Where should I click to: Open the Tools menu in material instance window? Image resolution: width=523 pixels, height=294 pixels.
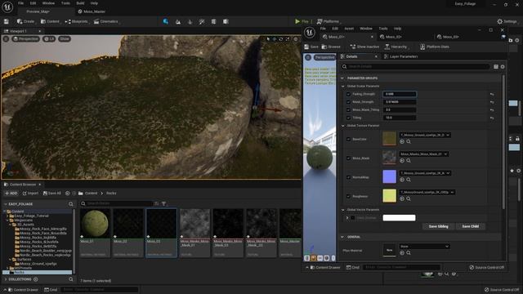click(x=383, y=29)
